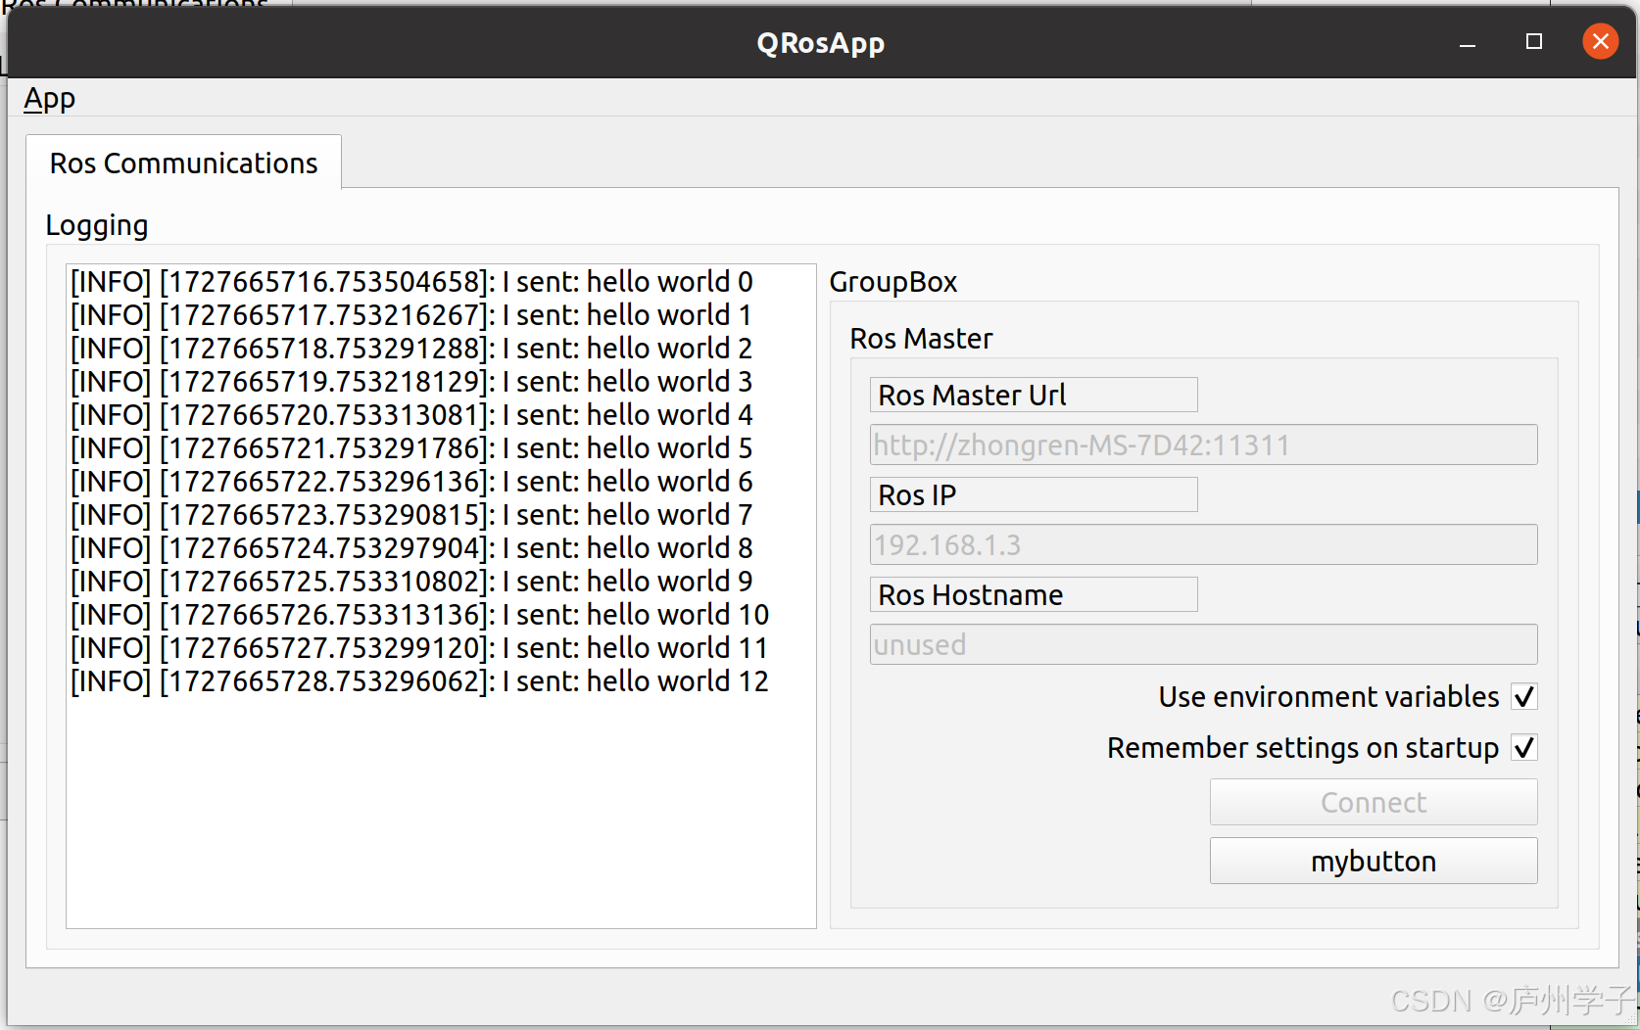The height and width of the screenshot is (1030, 1640).
Task: Click the Ros IP address field
Action: pos(1203,544)
